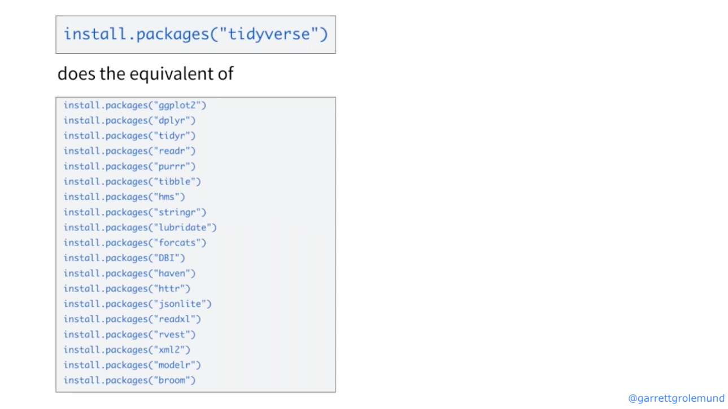The image size is (728, 409).
Task: Select the install.packages("haven") line
Action: click(129, 273)
